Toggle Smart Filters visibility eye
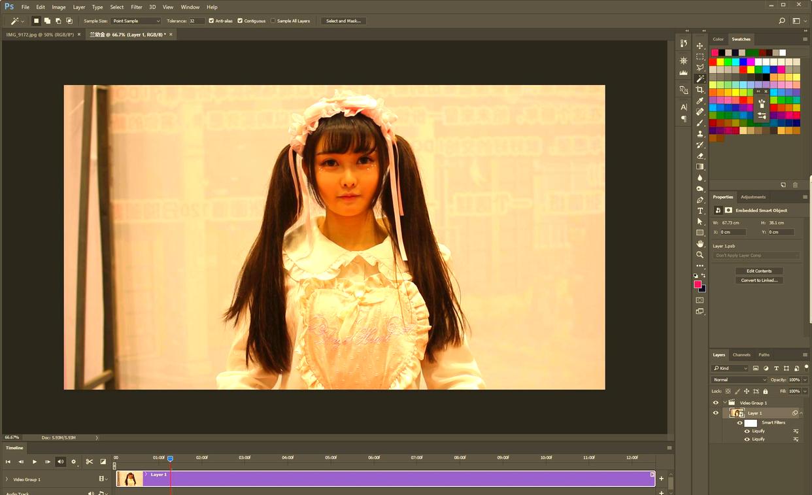This screenshot has width=812, height=495. point(740,422)
